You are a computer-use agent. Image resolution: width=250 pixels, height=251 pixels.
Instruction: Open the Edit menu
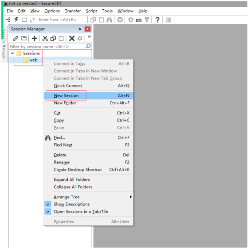(22, 11)
